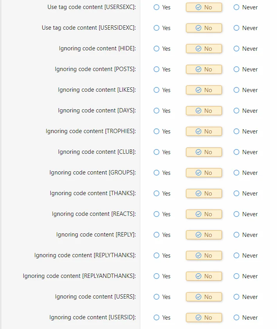Click the No option for [USERSID]

coord(204,318)
